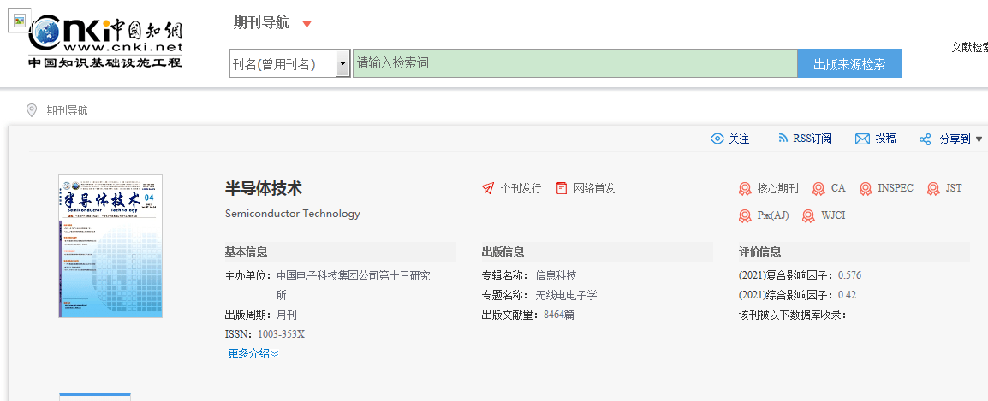Click the 半导体技术 journal title
988x401 pixels.
click(264, 187)
